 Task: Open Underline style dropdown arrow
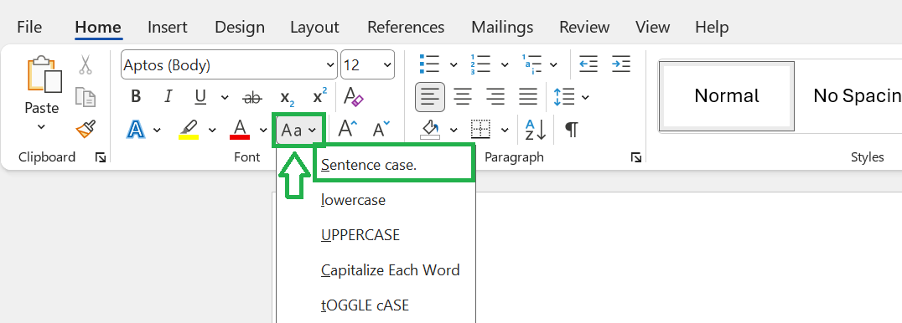(225, 98)
